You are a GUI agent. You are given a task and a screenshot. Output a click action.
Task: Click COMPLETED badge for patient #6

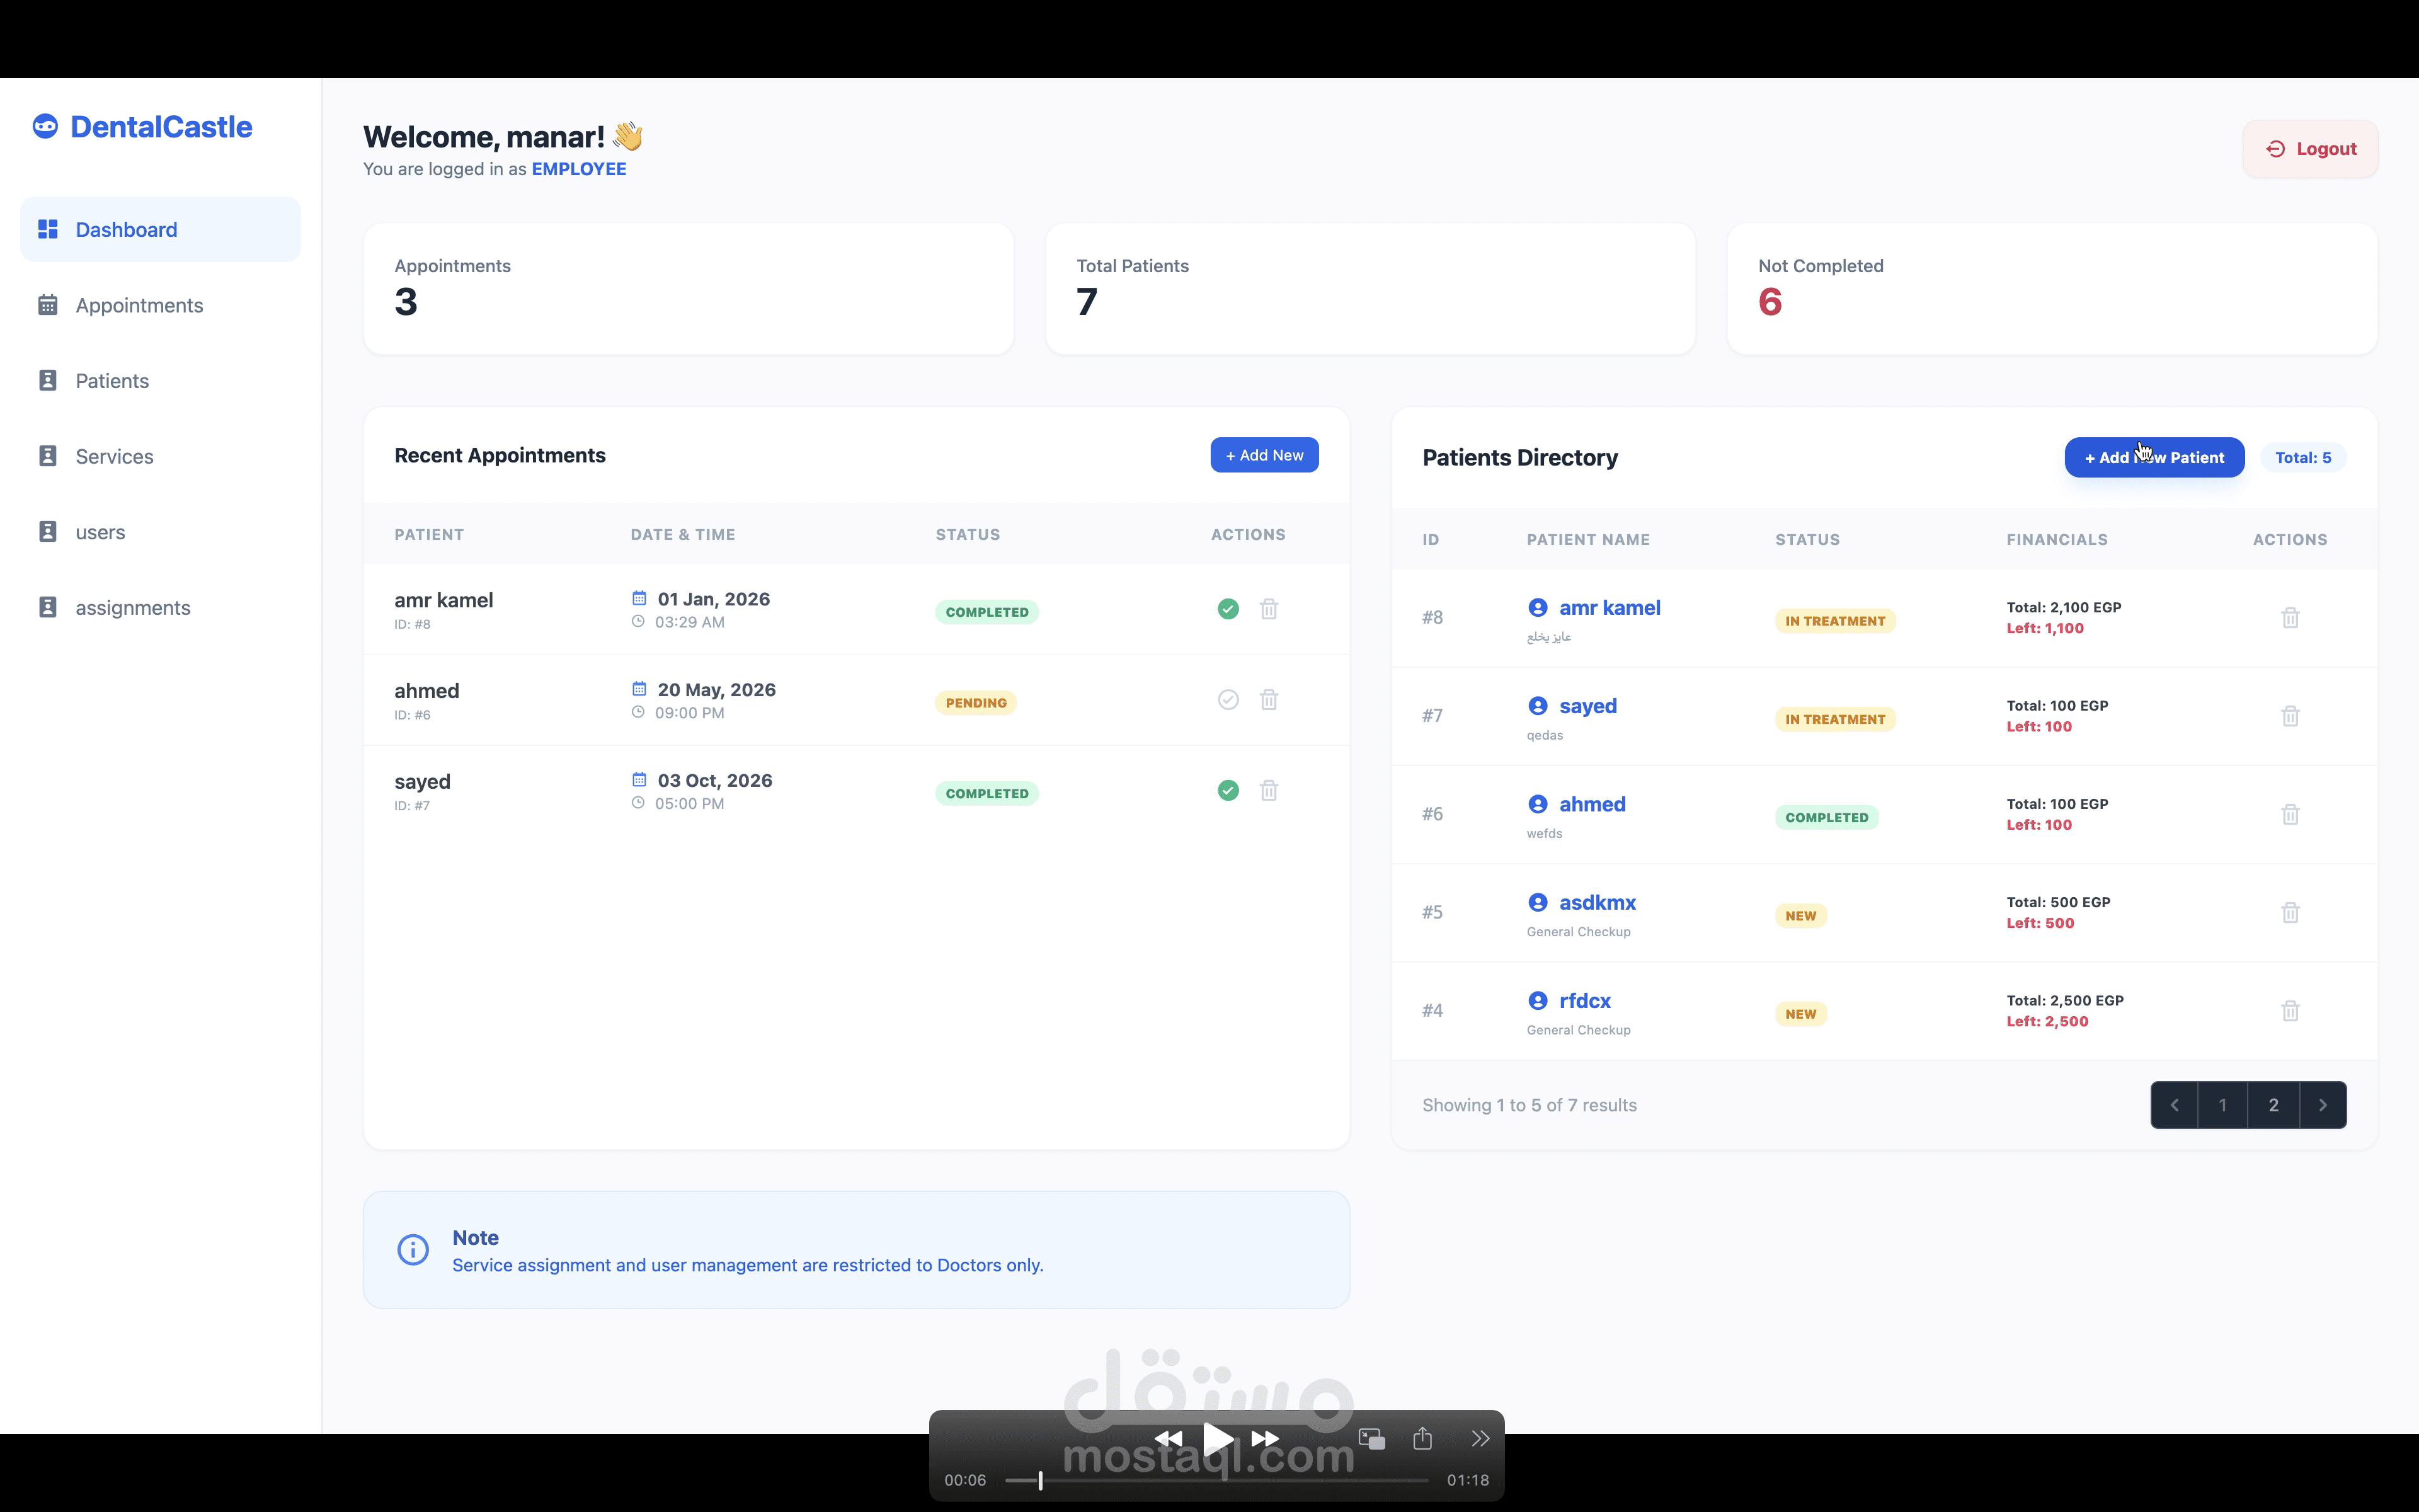1826,818
